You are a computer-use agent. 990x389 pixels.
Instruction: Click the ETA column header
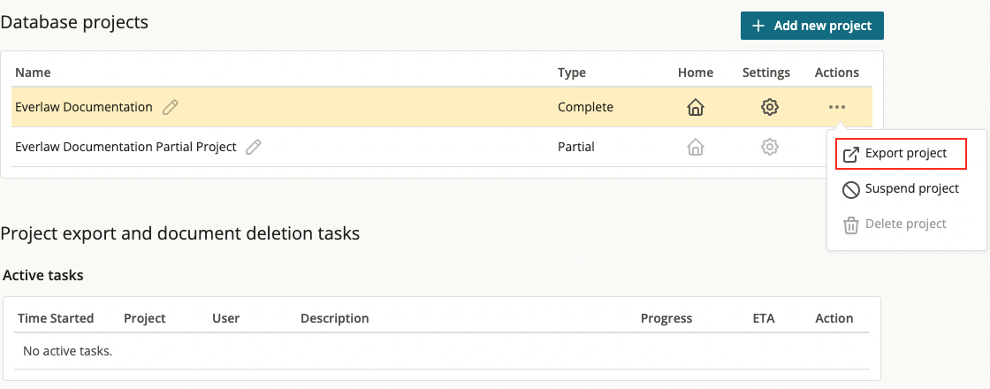click(764, 318)
